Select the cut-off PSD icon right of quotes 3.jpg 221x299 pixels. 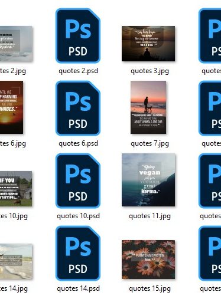pyautogui.click(x=210, y=35)
